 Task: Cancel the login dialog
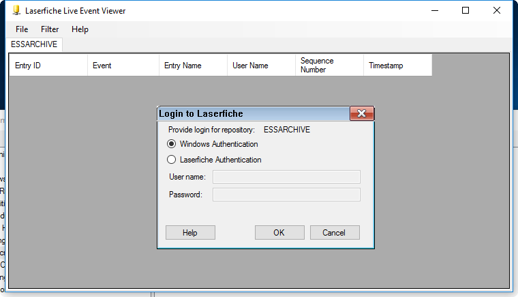[335, 232]
